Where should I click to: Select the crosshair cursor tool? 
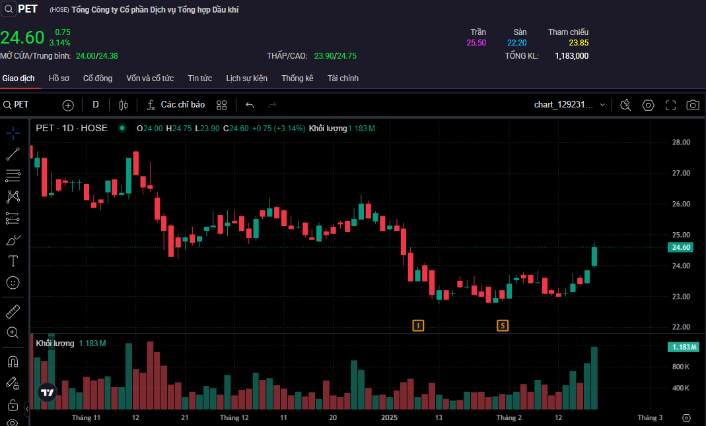pos(13,133)
